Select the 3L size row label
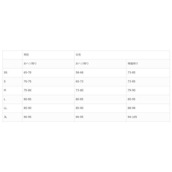The width and height of the screenshot is (172, 172). 5,117
